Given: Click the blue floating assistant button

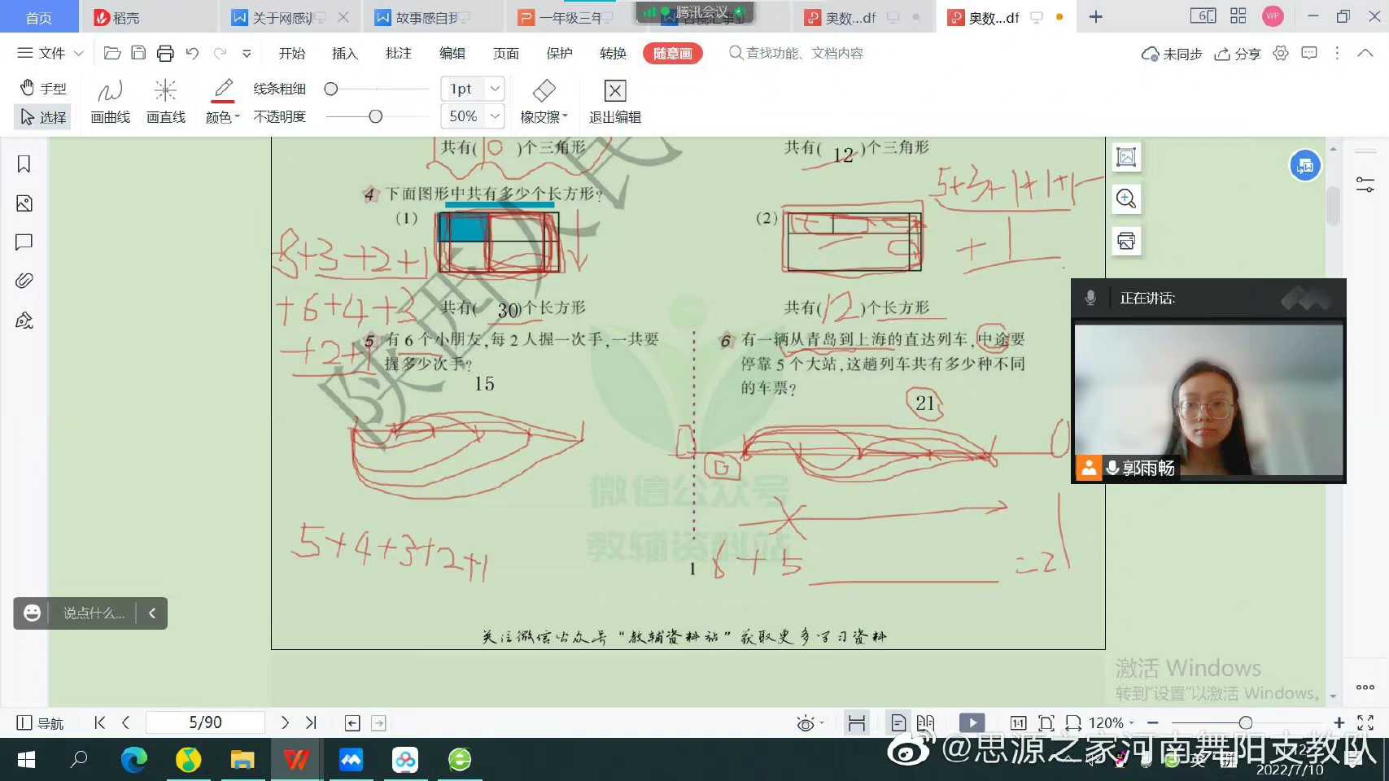Looking at the screenshot, I should (1305, 166).
